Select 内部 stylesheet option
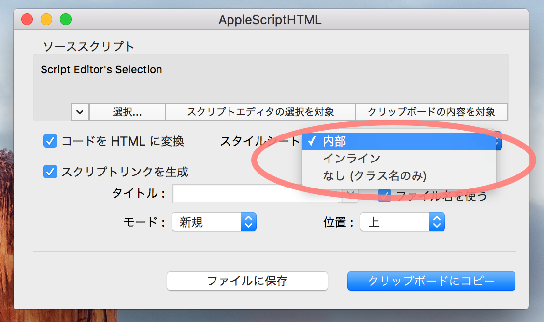This screenshot has width=544, height=322. tap(399, 141)
